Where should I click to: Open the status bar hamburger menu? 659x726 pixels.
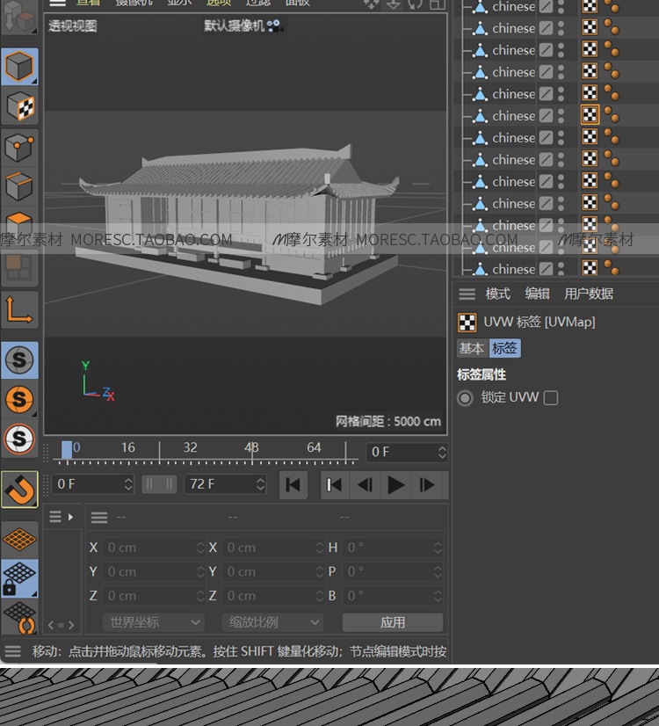[12, 651]
